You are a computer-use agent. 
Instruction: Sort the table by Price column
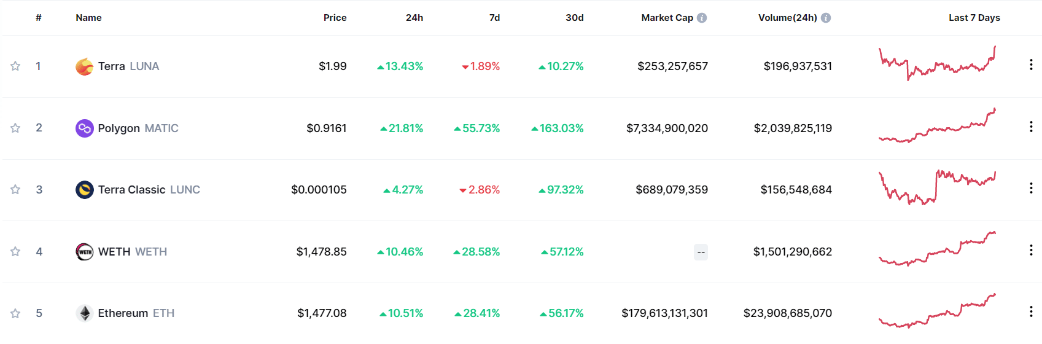click(x=335, y=18)
